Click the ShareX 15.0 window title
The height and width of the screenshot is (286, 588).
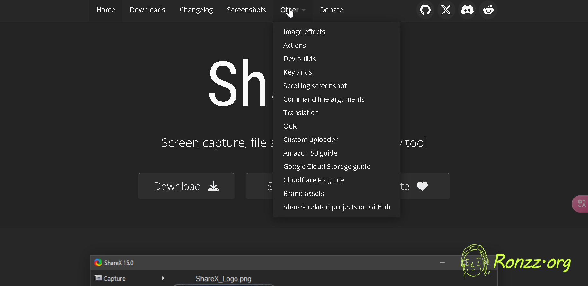[119, 263]
